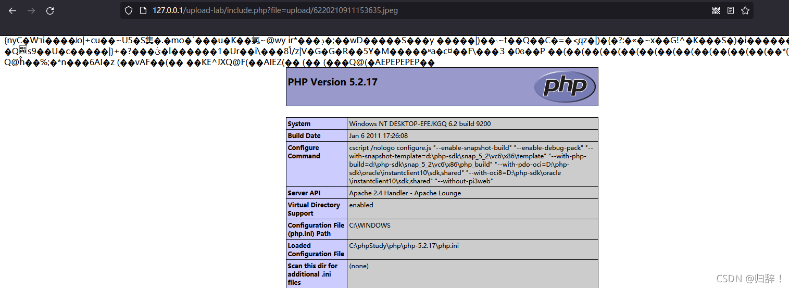The height and width of the screenshot is (288, 789).
Task: Select the Virtual Directory Support label
Action: pos(317,209)
